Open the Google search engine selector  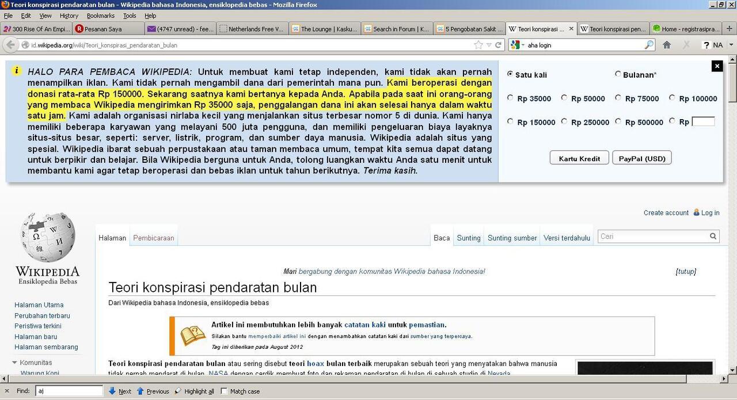tap(516, 45)
